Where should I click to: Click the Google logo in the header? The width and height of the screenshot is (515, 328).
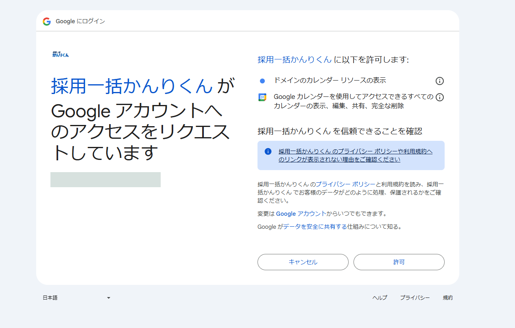(46, 21)
